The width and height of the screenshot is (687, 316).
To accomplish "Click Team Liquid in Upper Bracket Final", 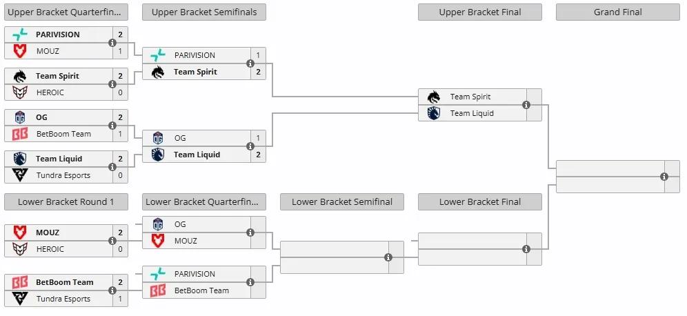I will pos(472,113).
